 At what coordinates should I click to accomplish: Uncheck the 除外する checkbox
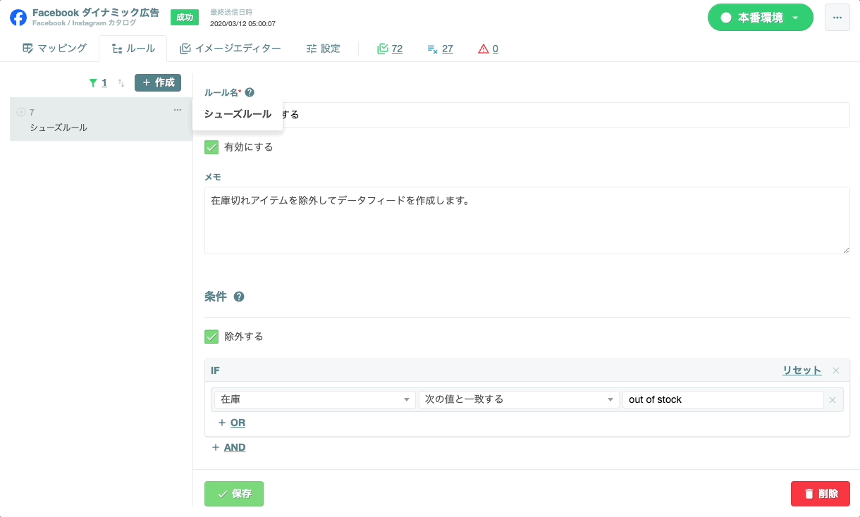pyautogui.click(x=211, y=337)
